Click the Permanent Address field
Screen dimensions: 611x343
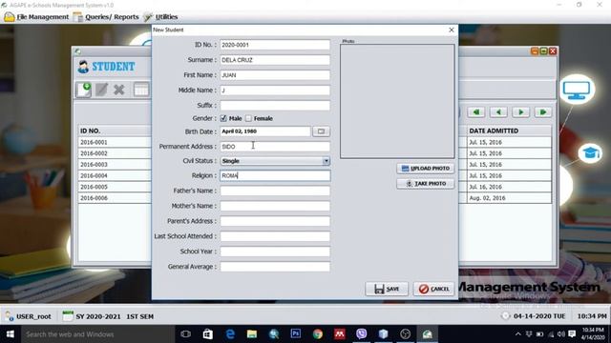[275, 147]
